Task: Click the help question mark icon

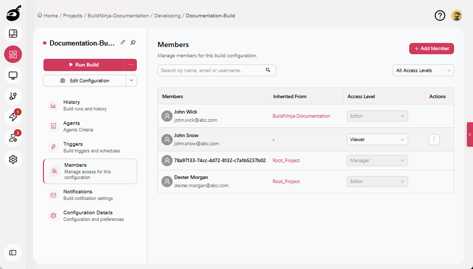Action: point(440,15)
